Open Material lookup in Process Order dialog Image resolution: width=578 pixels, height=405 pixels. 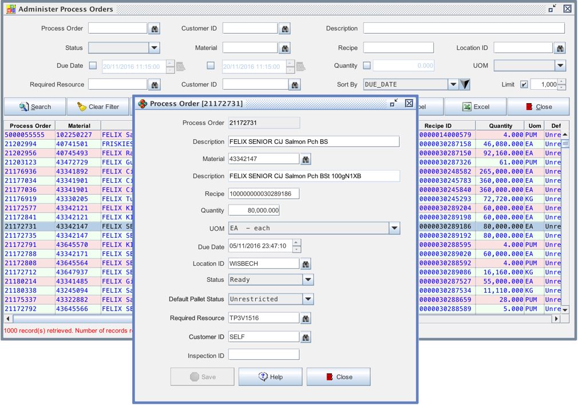coord(306,159)
